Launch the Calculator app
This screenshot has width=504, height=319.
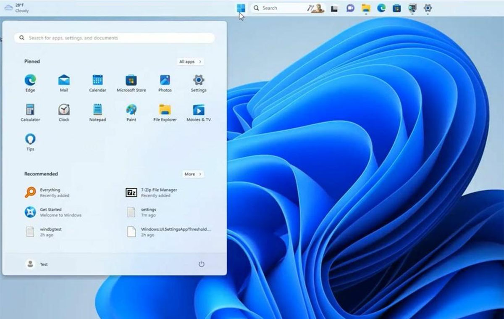point(30,113)
